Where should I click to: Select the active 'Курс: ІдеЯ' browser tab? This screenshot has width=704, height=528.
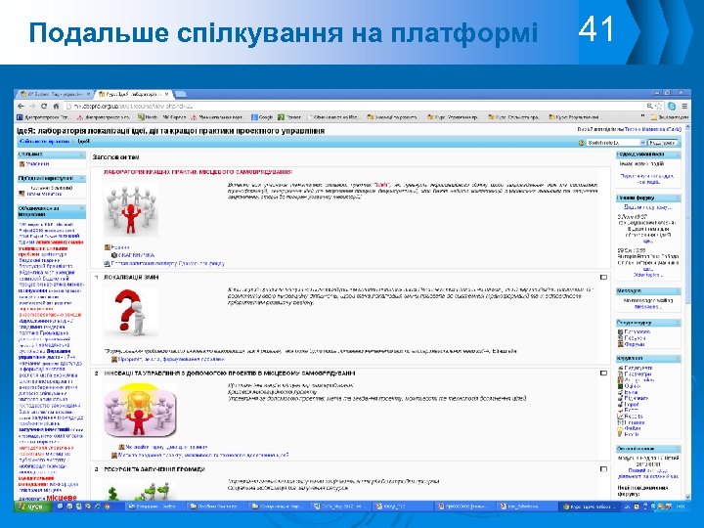click(x=133, y=94)
